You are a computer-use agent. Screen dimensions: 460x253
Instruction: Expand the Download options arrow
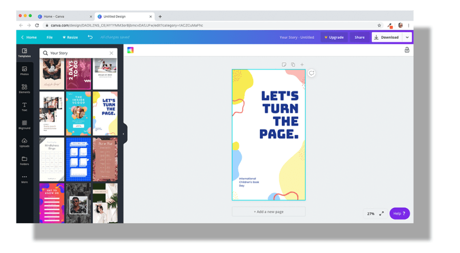click(407, 37)
